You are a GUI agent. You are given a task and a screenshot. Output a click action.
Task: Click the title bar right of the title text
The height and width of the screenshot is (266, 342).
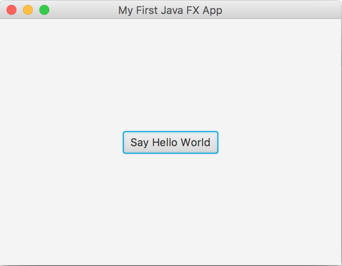pos(281,10)
